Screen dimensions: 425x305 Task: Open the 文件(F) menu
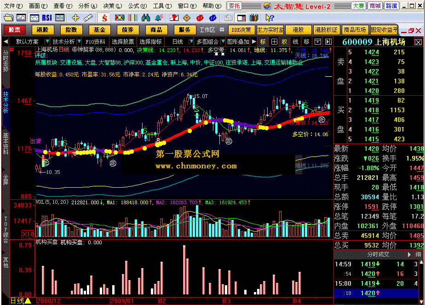click(13, 6)
